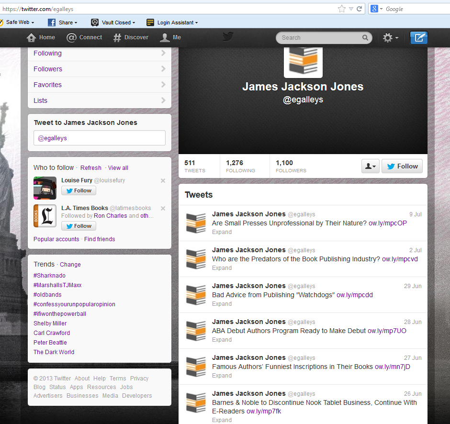The width and height of the screenshot is (450, 424).
Task: Open the settings gear menu
Action: 390,38
